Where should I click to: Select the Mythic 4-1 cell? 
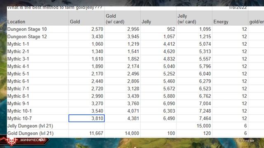point(38,66)
